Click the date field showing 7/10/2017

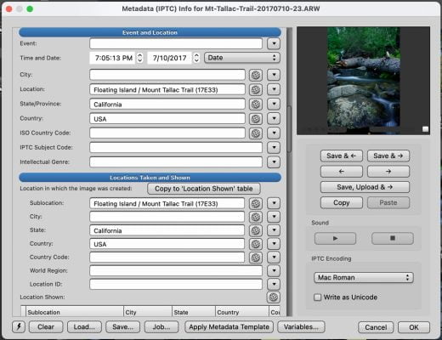169,58
